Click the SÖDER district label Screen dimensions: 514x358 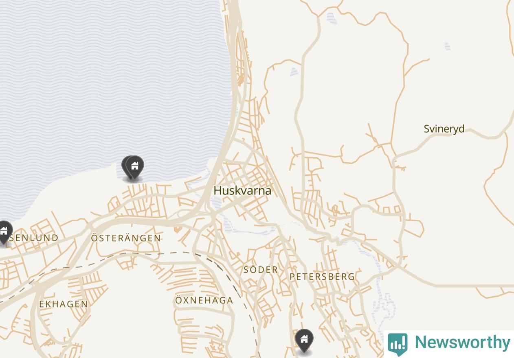coord(261,270)
